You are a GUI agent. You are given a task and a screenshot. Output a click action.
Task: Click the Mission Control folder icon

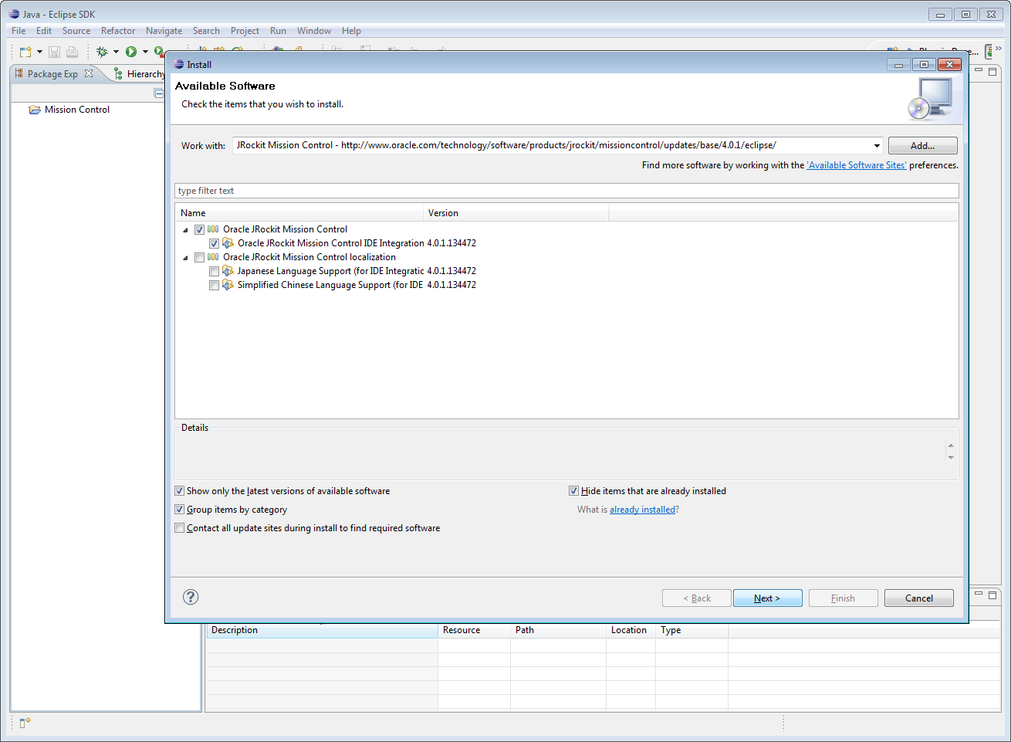click(35, 110)
